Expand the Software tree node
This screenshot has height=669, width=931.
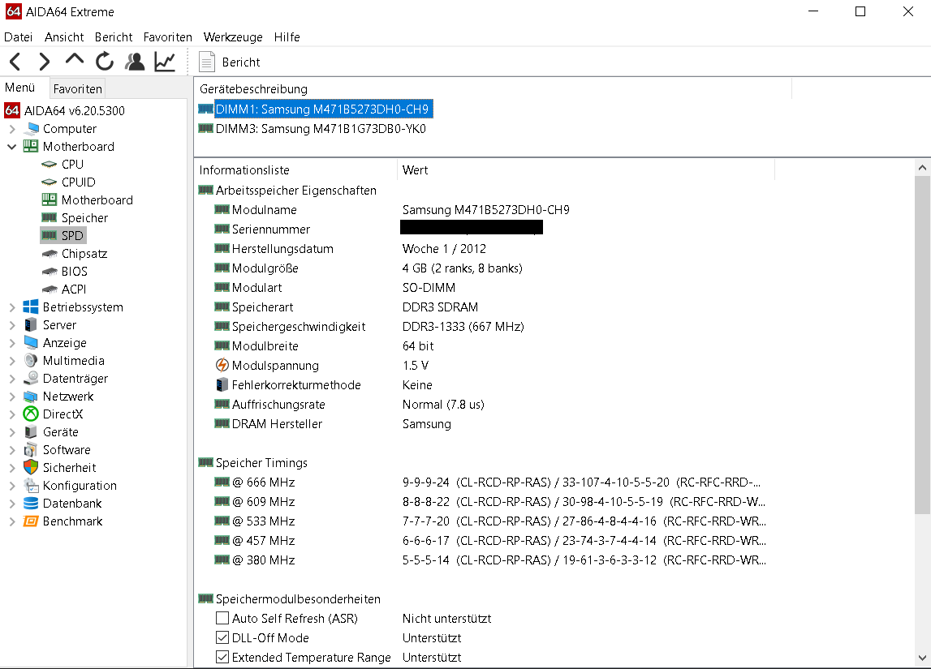(12, 449)
